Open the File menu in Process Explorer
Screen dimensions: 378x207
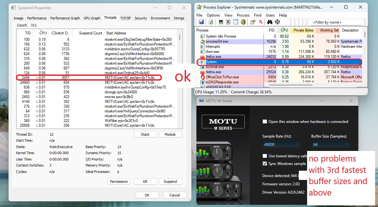[x=199, y=15]
